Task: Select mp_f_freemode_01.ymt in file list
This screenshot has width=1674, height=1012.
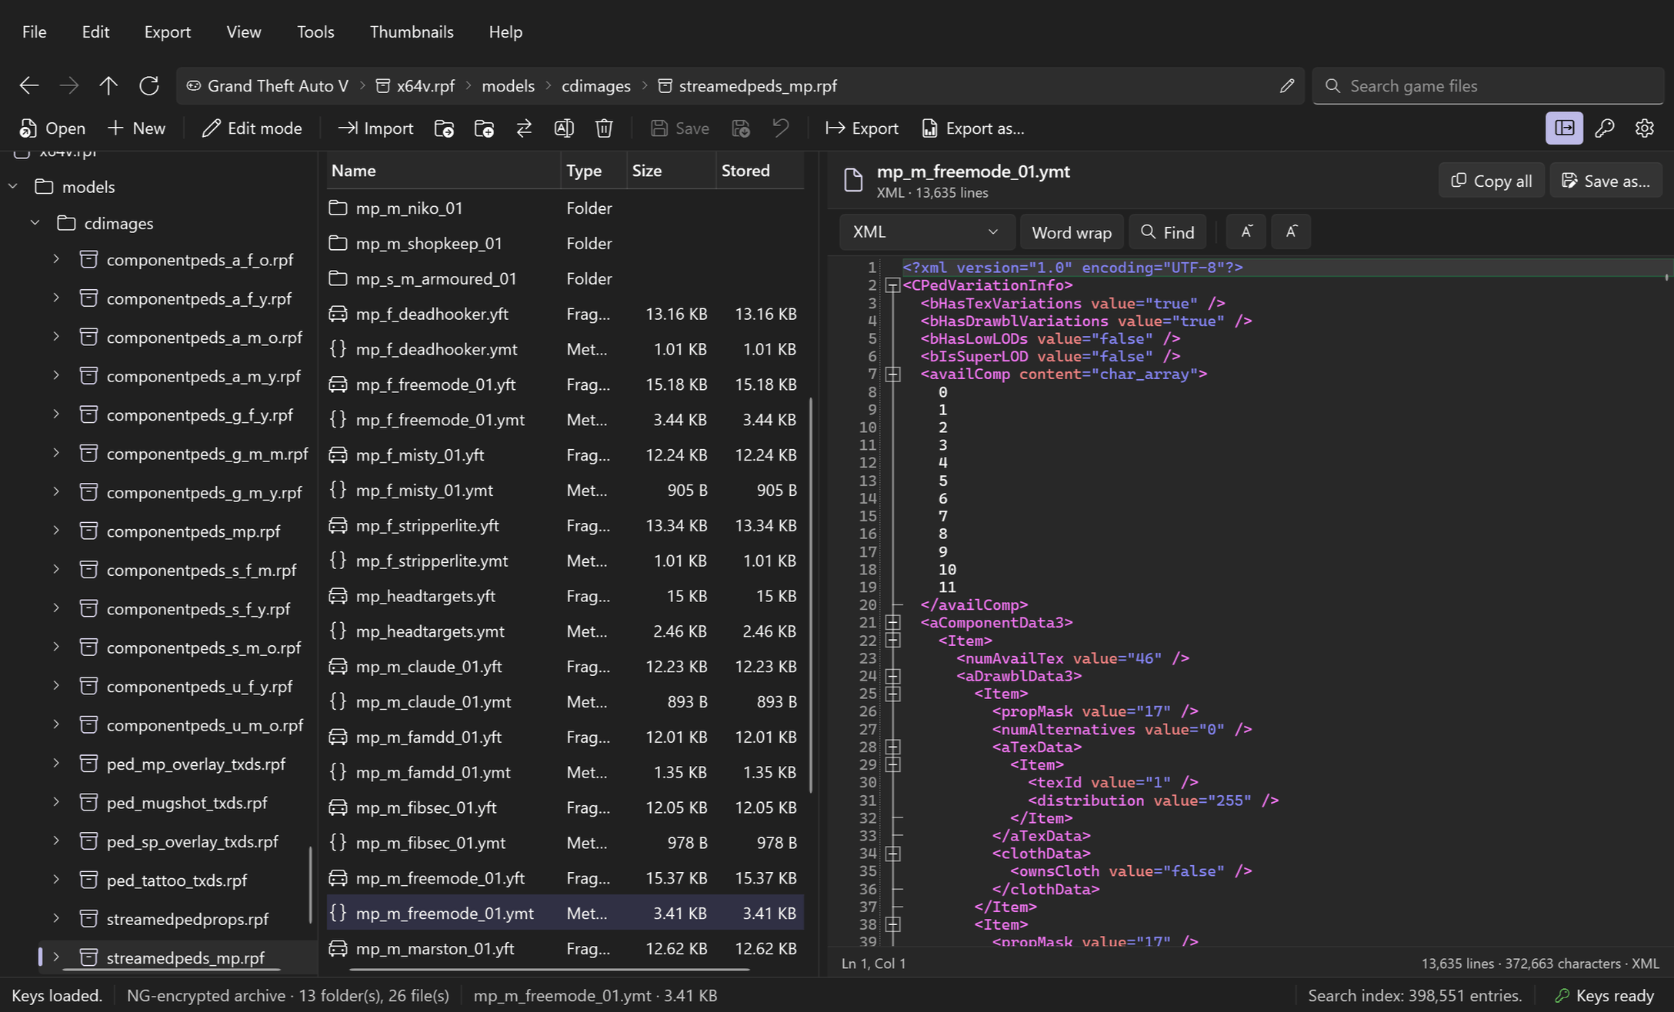Action: click(565, 420)
